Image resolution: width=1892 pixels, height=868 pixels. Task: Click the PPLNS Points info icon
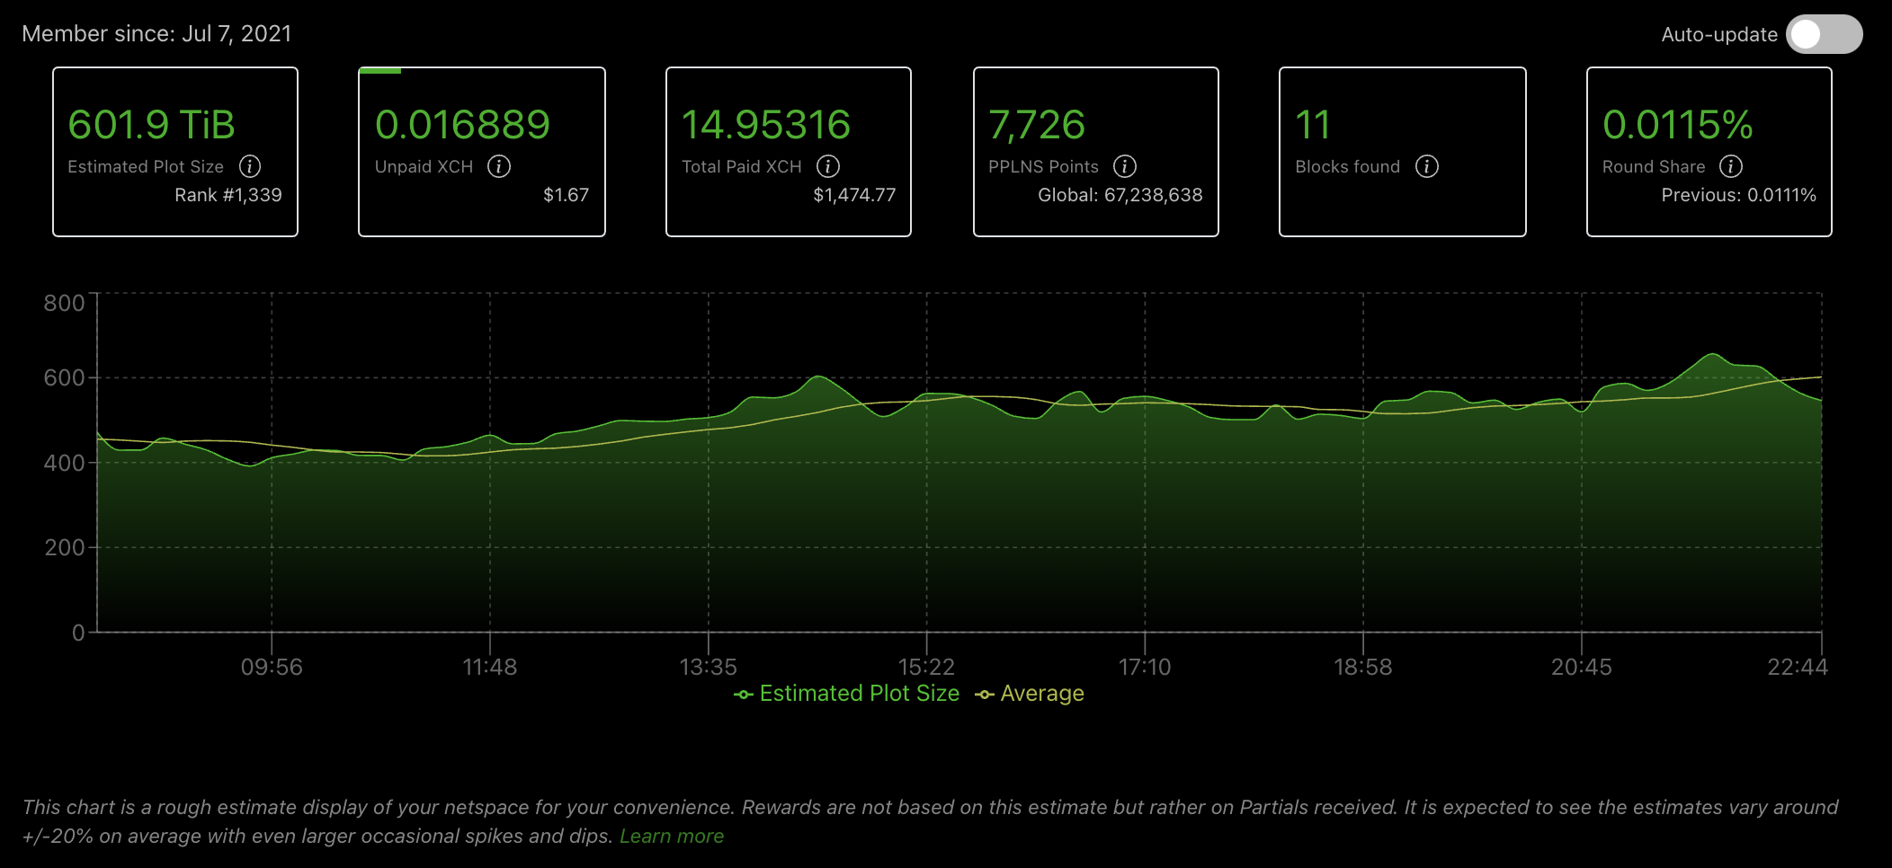(1125, 166)
